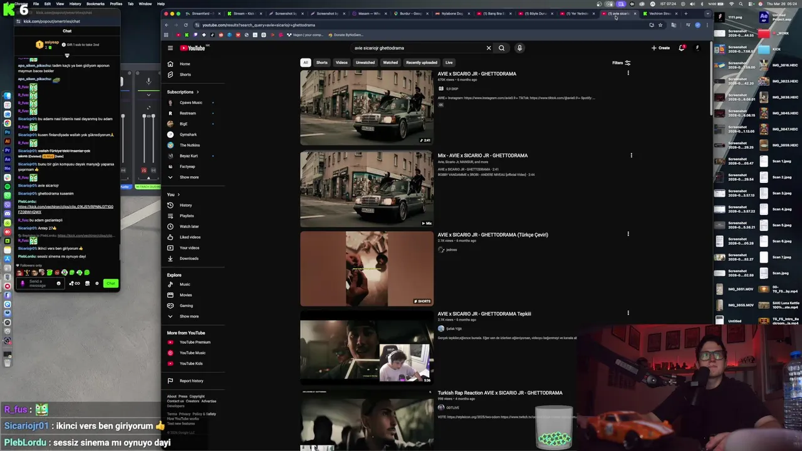802x451 pixels.
Task: Open new browser tab with plus
Action: point(685,13)
